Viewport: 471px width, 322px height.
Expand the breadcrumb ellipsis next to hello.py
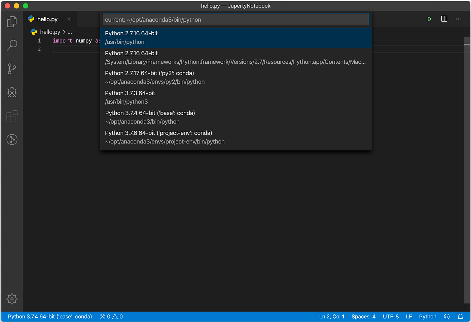click(70, 32)
